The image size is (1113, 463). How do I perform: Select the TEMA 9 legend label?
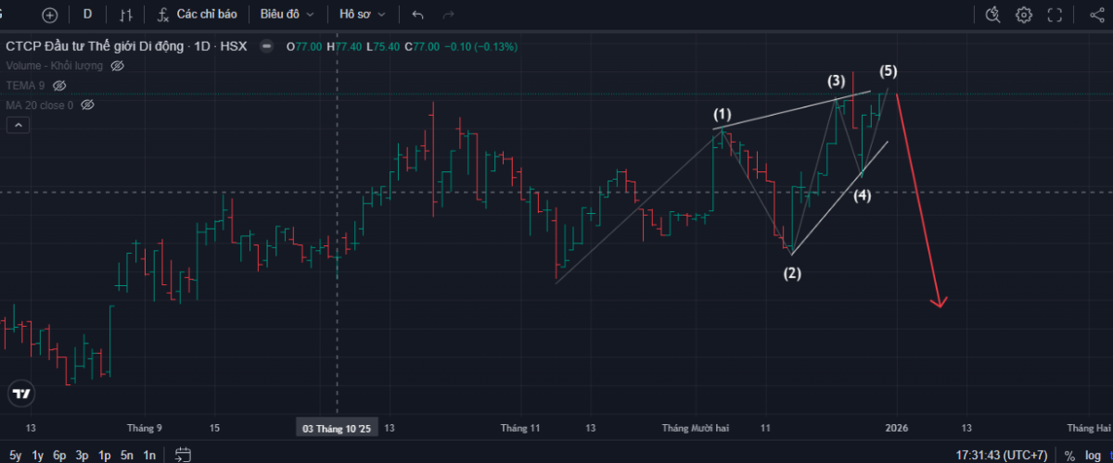tap(26, 85)
